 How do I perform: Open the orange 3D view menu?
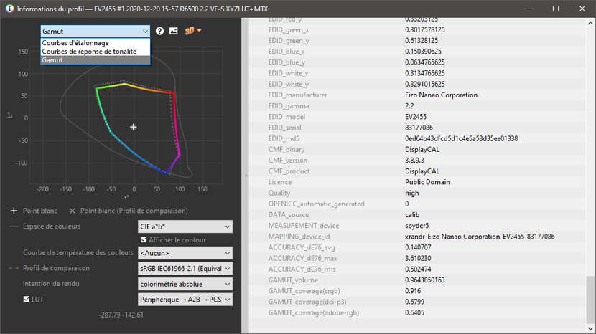(x=193, y=31)
